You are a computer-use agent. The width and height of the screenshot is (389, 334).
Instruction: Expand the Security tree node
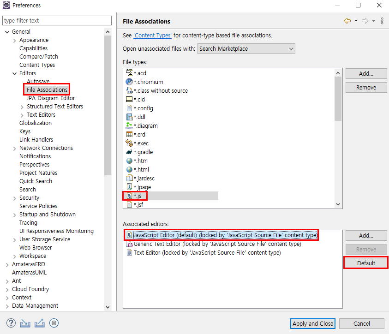coord(15,198)
